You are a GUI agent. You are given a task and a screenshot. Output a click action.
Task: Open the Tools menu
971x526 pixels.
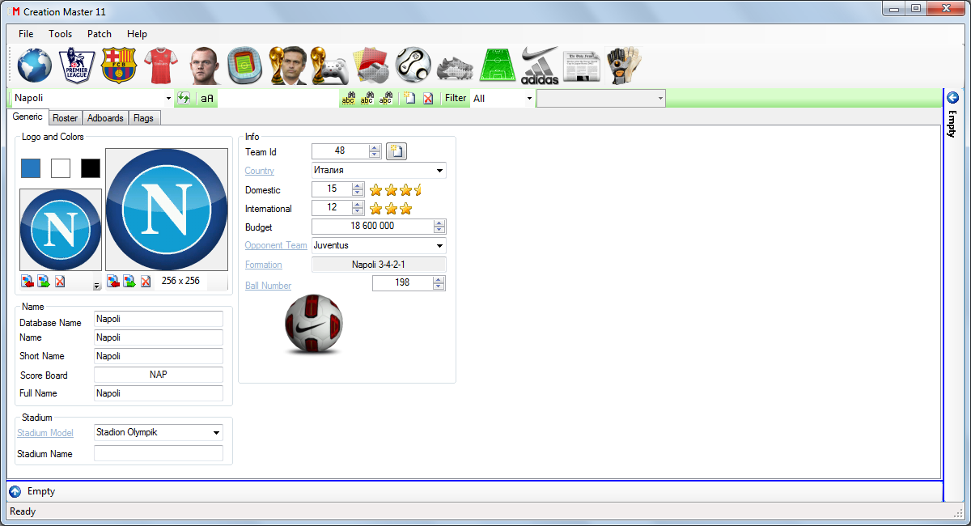point(60,34)
